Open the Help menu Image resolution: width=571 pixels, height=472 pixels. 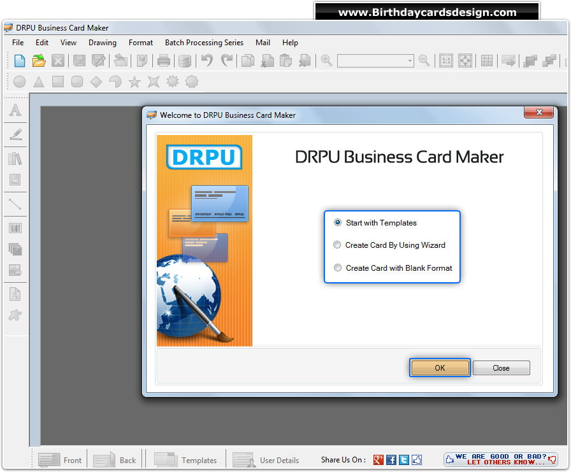point(290,43)
